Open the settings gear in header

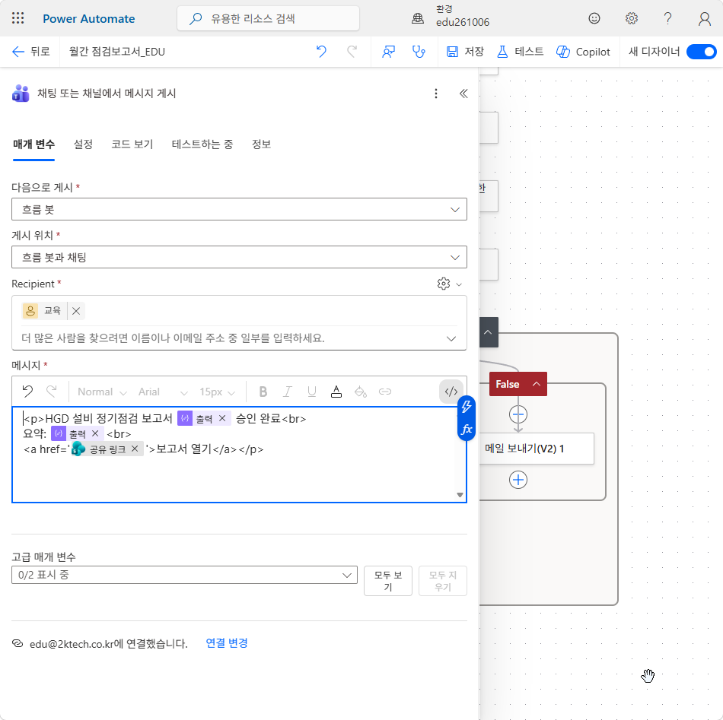coord(631,18)
